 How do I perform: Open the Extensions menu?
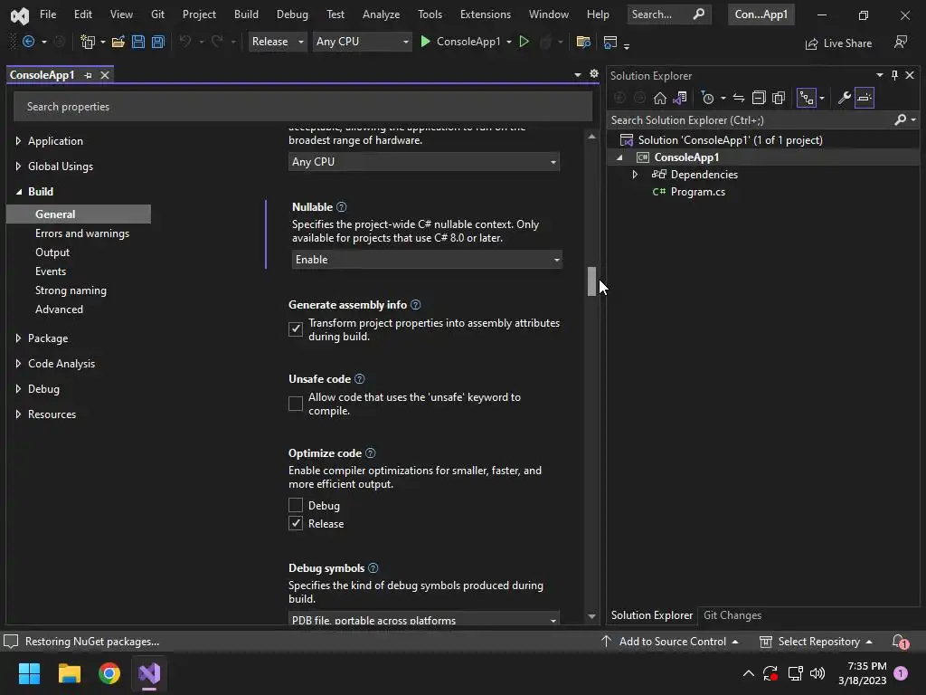coord(486,14)
